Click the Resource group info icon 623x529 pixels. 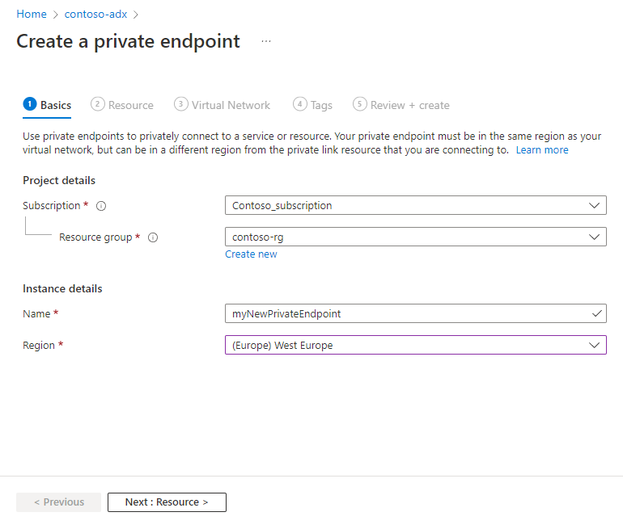pyautogui.click(x=153, y=237)
